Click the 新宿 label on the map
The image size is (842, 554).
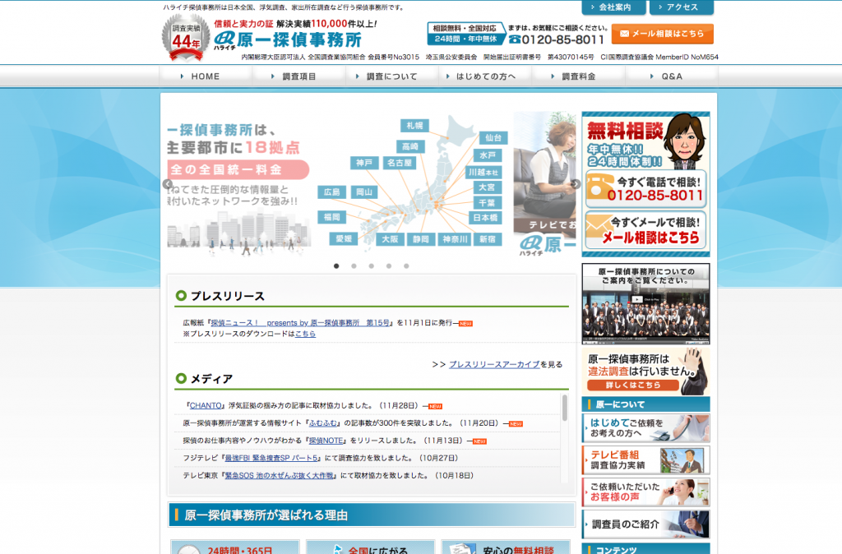tap(488, 239)
